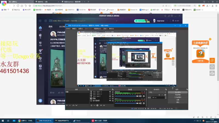Open browser address bar dropdown arrow
Image resolution: width=219 pixels, height=123 pixels.
pyautogui.click(x=169, y=6)
